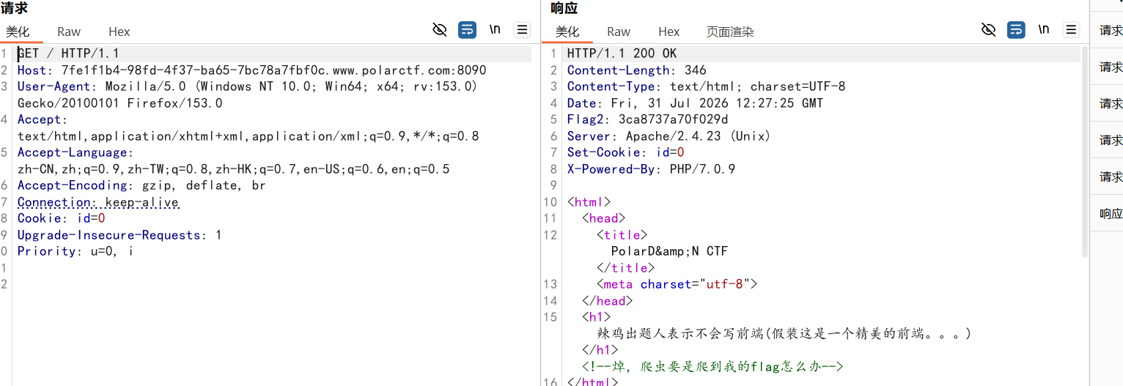Switch response view to Hex tab
Image resolution: width=1123 pixels, height=386 pixels.
pos(669,31)
